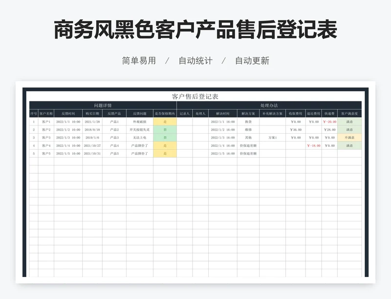Viewport: 391px width, 299px height.
Task: Select the 客户5 name cell
Action: (x=46, y=154)
